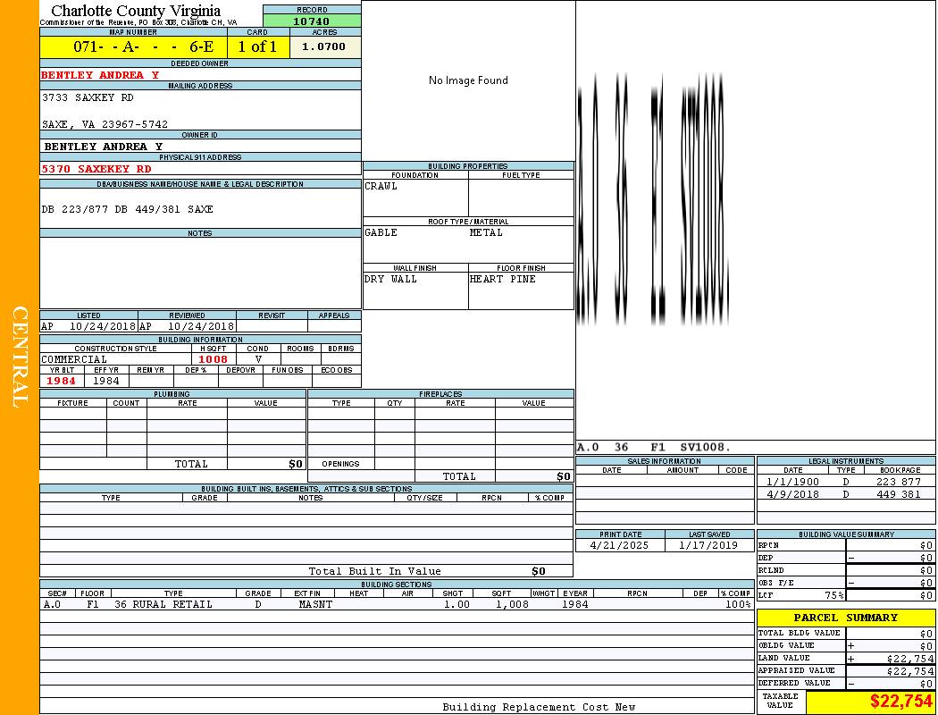Click the red H SQFT value 1008
Screen dimensions: 938x715
coord(213,359)
